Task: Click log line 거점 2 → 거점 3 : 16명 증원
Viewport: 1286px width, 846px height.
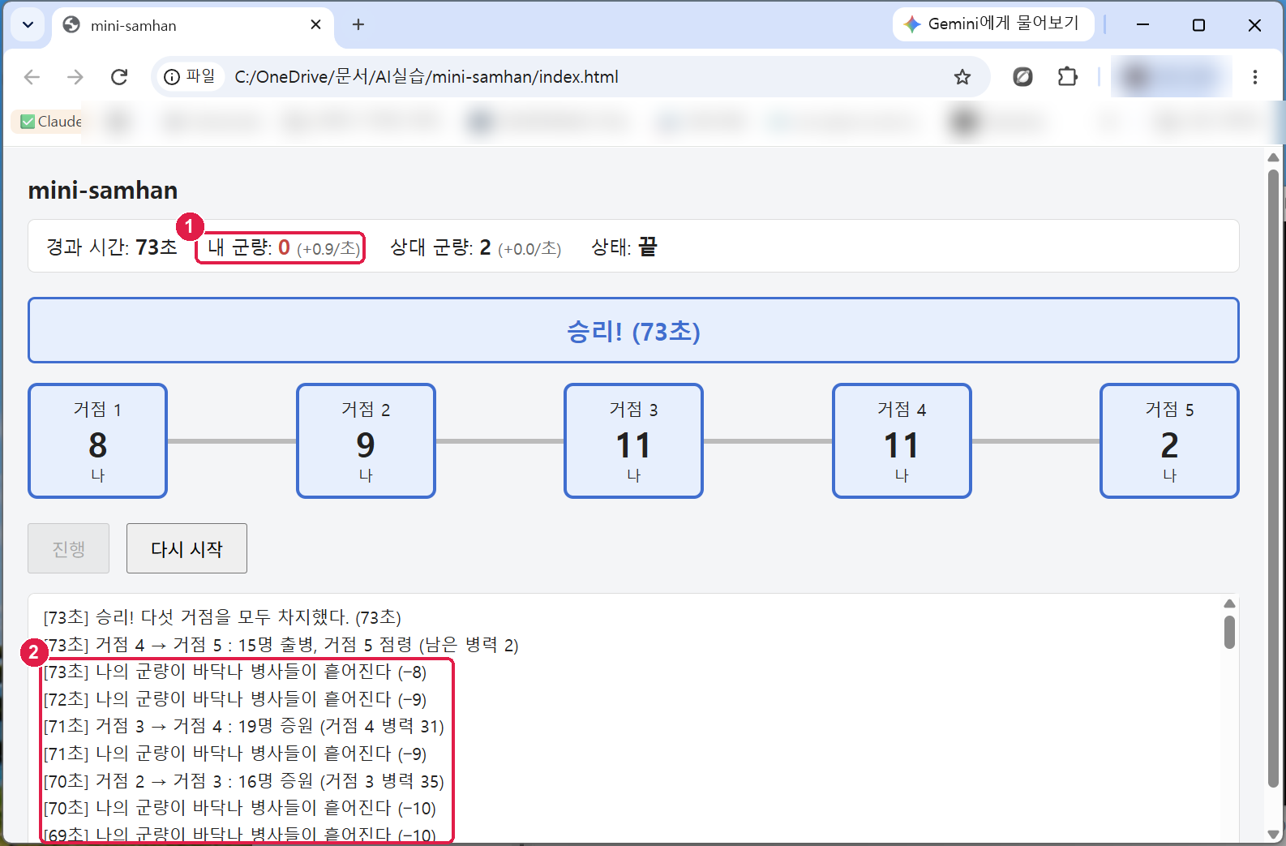Action: pyautogui.click(x=243, y=781)
